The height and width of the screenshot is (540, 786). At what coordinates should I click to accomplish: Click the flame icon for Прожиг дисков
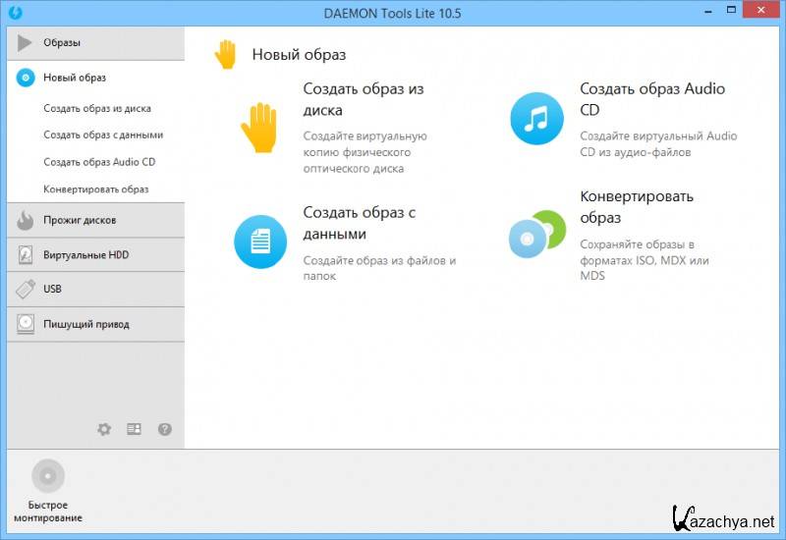point(26,220)
